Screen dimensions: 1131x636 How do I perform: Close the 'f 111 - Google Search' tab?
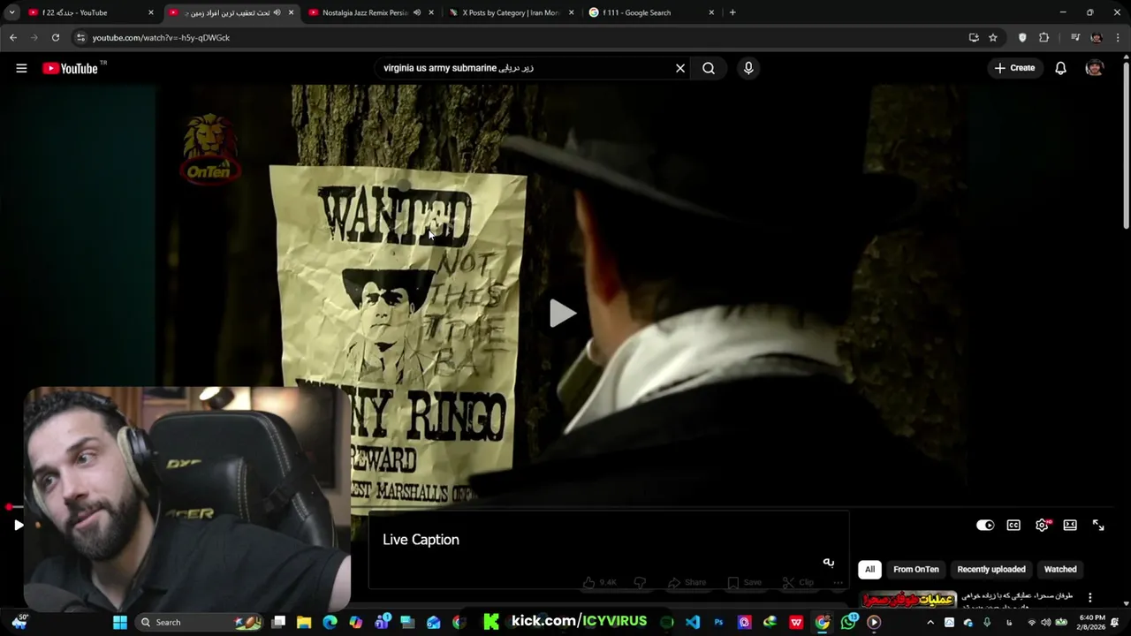click(711, 12)
